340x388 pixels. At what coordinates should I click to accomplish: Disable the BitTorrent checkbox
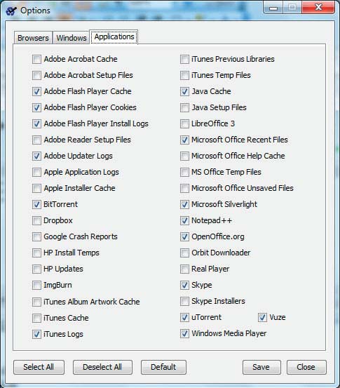(36, 204)
